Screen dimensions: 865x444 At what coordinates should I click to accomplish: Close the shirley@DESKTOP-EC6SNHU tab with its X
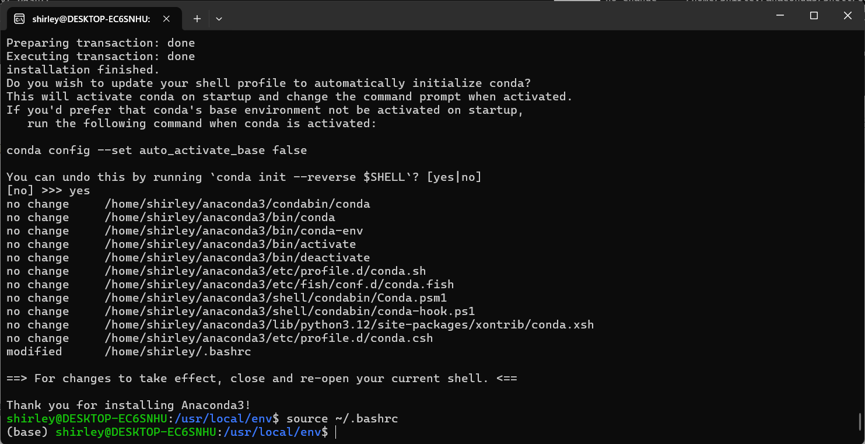(166, 18)
